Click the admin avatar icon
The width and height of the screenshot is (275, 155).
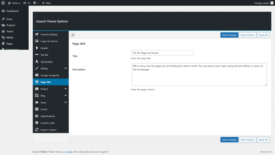pos(272,3)
